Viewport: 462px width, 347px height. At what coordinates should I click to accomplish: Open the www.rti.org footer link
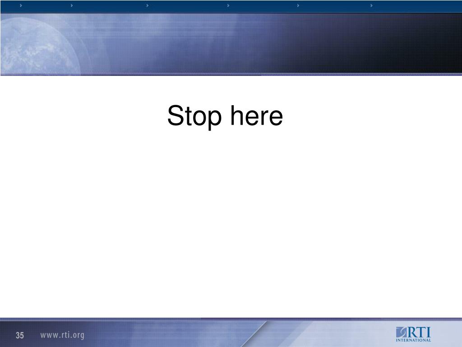coord(62,335)
